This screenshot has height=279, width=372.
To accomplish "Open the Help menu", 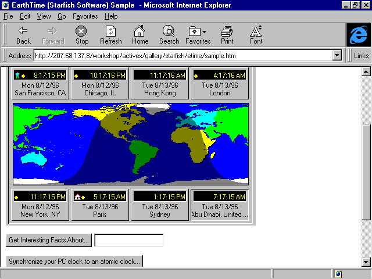I will tap(111, 16).
